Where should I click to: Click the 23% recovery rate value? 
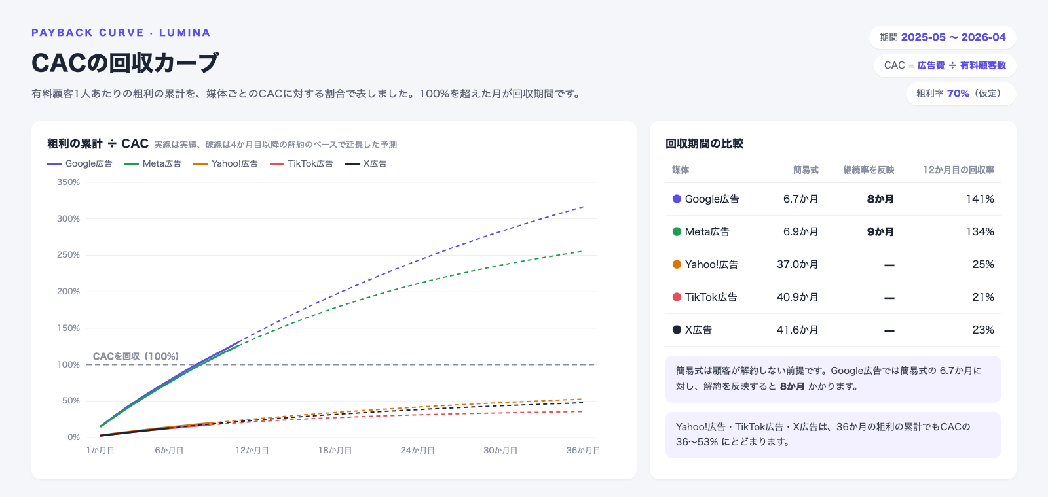pos(983,330)
